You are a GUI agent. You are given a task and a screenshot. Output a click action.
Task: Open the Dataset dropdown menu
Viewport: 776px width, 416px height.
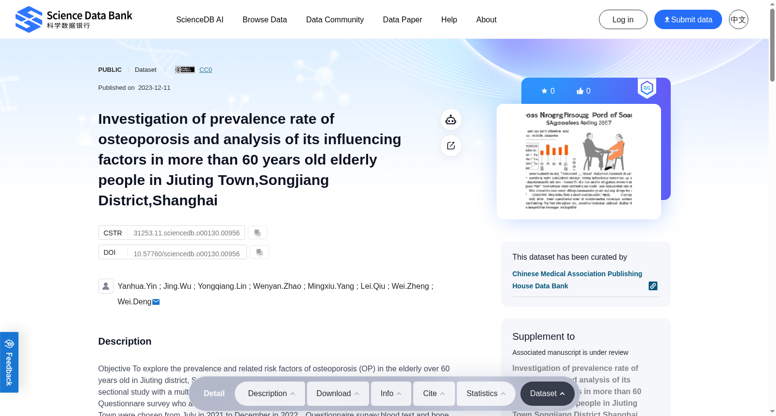[548, 394]
